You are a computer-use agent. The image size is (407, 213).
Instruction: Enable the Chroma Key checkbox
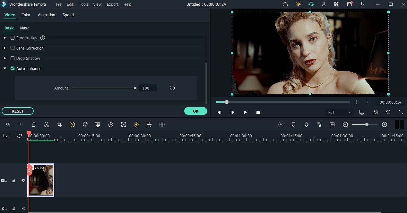[x=13, y=38]
